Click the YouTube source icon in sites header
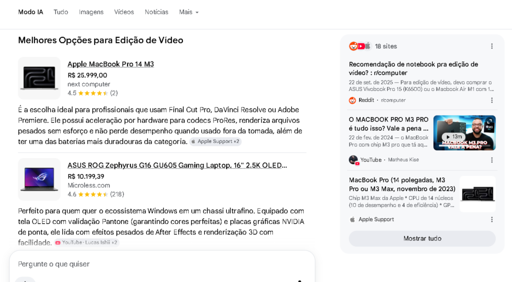Image resolution: width=512 pixels, height=282 pixels. click(361, 46)
